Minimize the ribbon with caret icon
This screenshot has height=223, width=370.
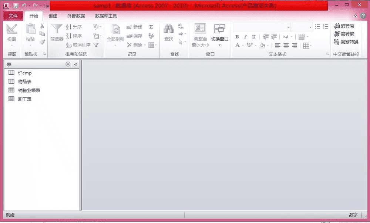pos(355,16)
